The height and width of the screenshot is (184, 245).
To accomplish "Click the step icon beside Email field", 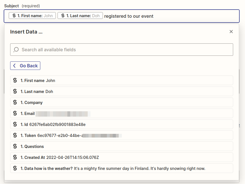I will pos(15,113).
